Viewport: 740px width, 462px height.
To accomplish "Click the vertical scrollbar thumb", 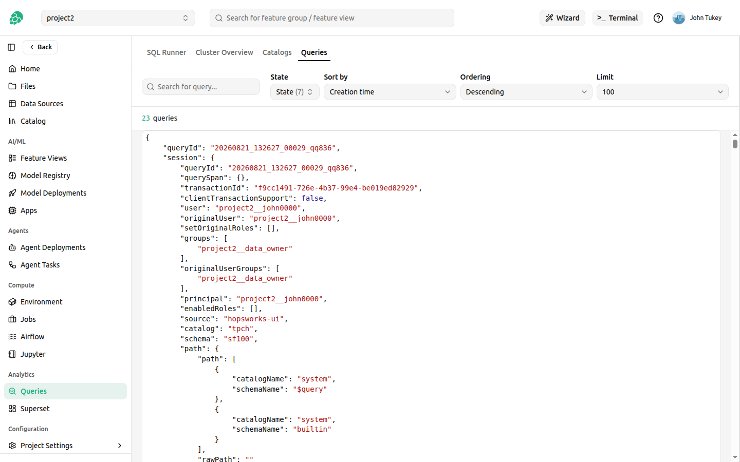I will (x=735, y=144).
